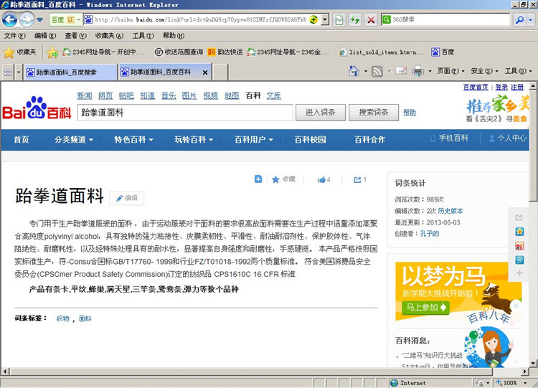The width and height of the screenshot is (538, 388).
Task: Click the quick tabs grid icon
Action: click(8, 72)
